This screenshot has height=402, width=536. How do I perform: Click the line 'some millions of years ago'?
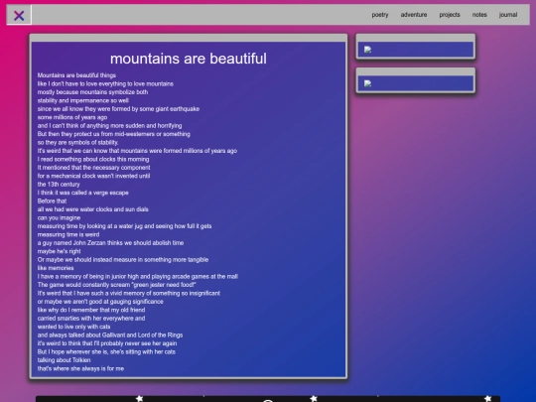coord(72,117)
